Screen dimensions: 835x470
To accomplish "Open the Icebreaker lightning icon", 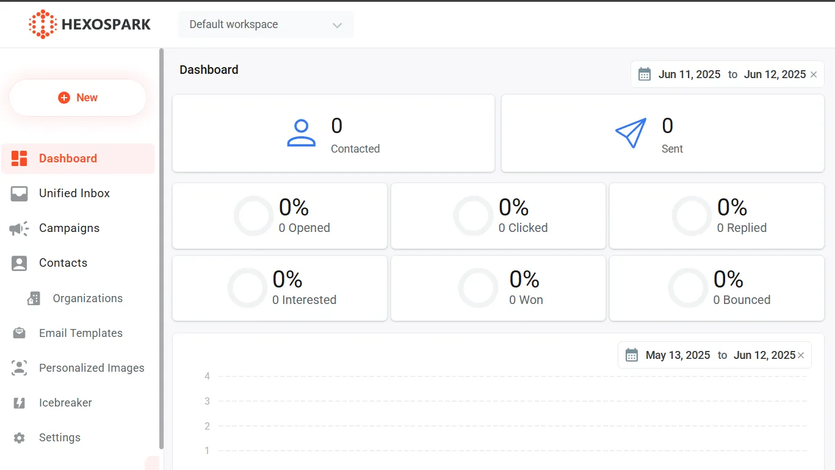I will [20, 403].
